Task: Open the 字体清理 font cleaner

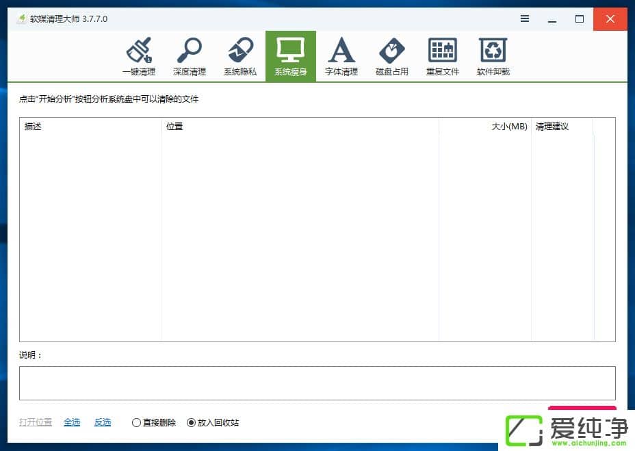Action: [x=341, y=56]
